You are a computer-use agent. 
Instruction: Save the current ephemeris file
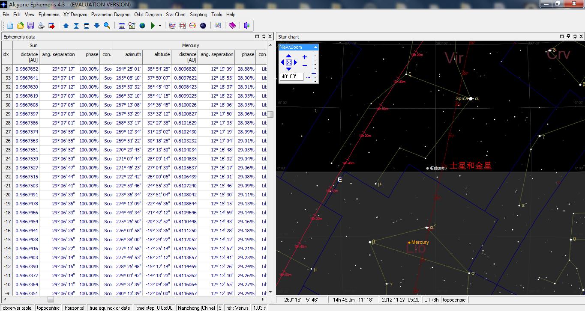click(30, 26)
